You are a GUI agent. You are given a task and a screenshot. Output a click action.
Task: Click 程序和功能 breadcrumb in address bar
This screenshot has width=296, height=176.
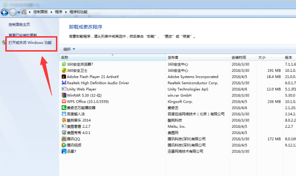pos(79,12)
